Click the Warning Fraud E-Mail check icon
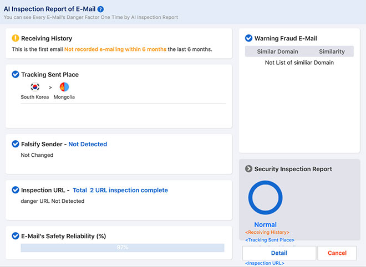Screen dimensions: 366x267 [x=249, y=38]
